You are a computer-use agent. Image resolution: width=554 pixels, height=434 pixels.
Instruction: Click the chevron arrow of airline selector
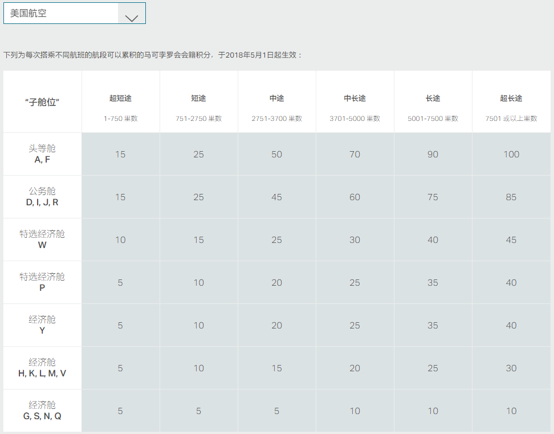click(132, 18)
